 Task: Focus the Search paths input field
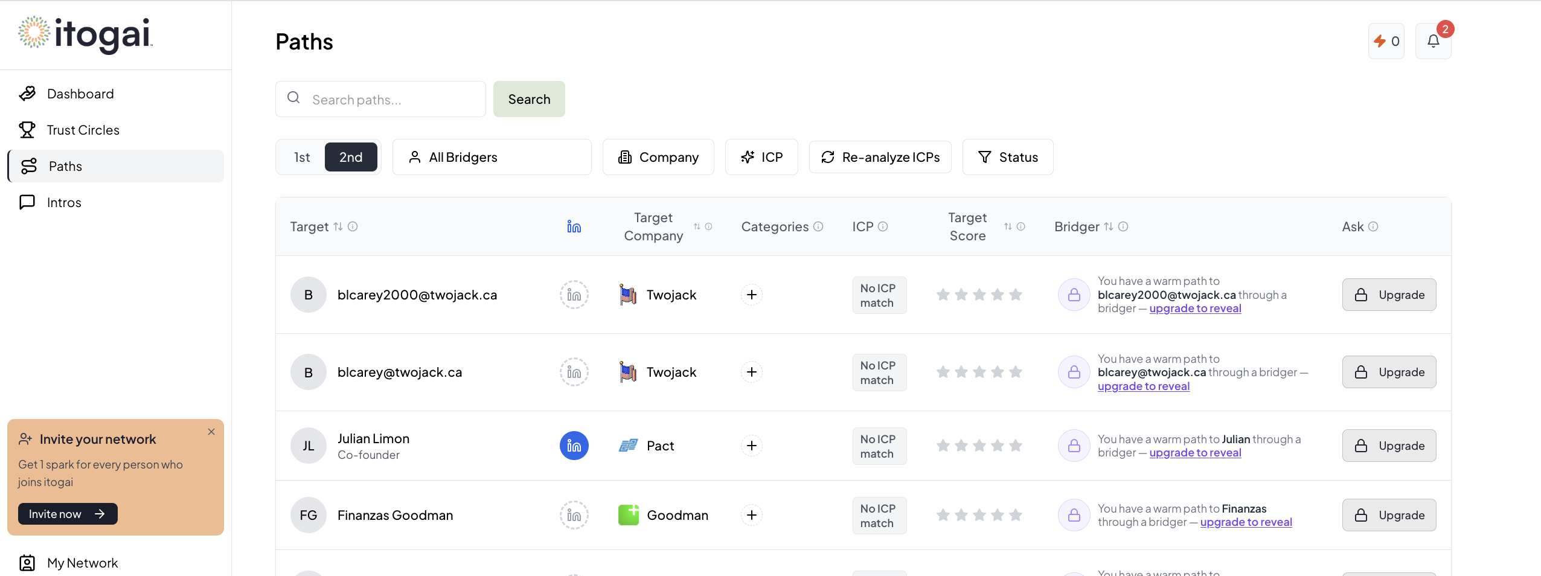click(x=392, y=100)
